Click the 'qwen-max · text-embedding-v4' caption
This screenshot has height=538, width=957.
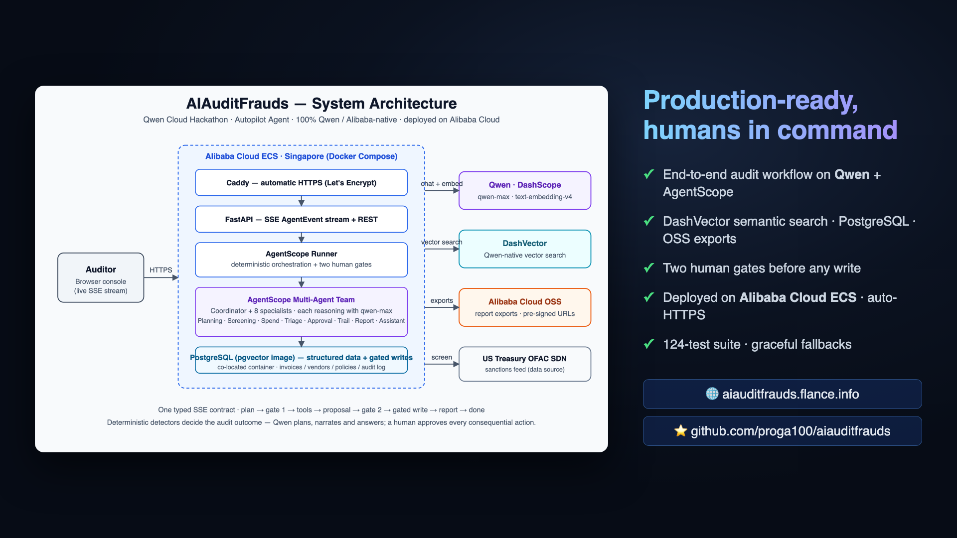[x=525, y=197]
